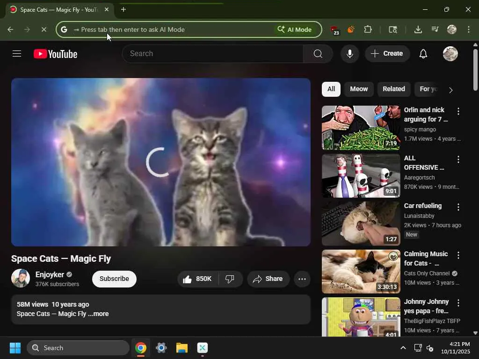Viewport: 479px width, 359px height.
Task: Subscribe to the Enjoyker channel
Action: [114, 279]
